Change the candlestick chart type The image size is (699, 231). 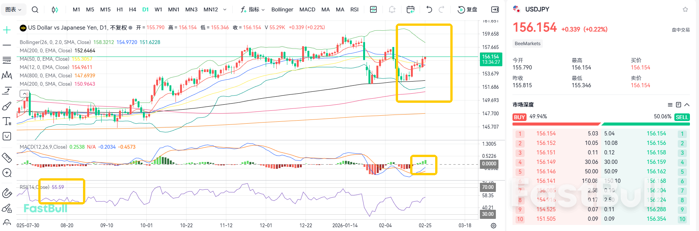tap(55, 9)
